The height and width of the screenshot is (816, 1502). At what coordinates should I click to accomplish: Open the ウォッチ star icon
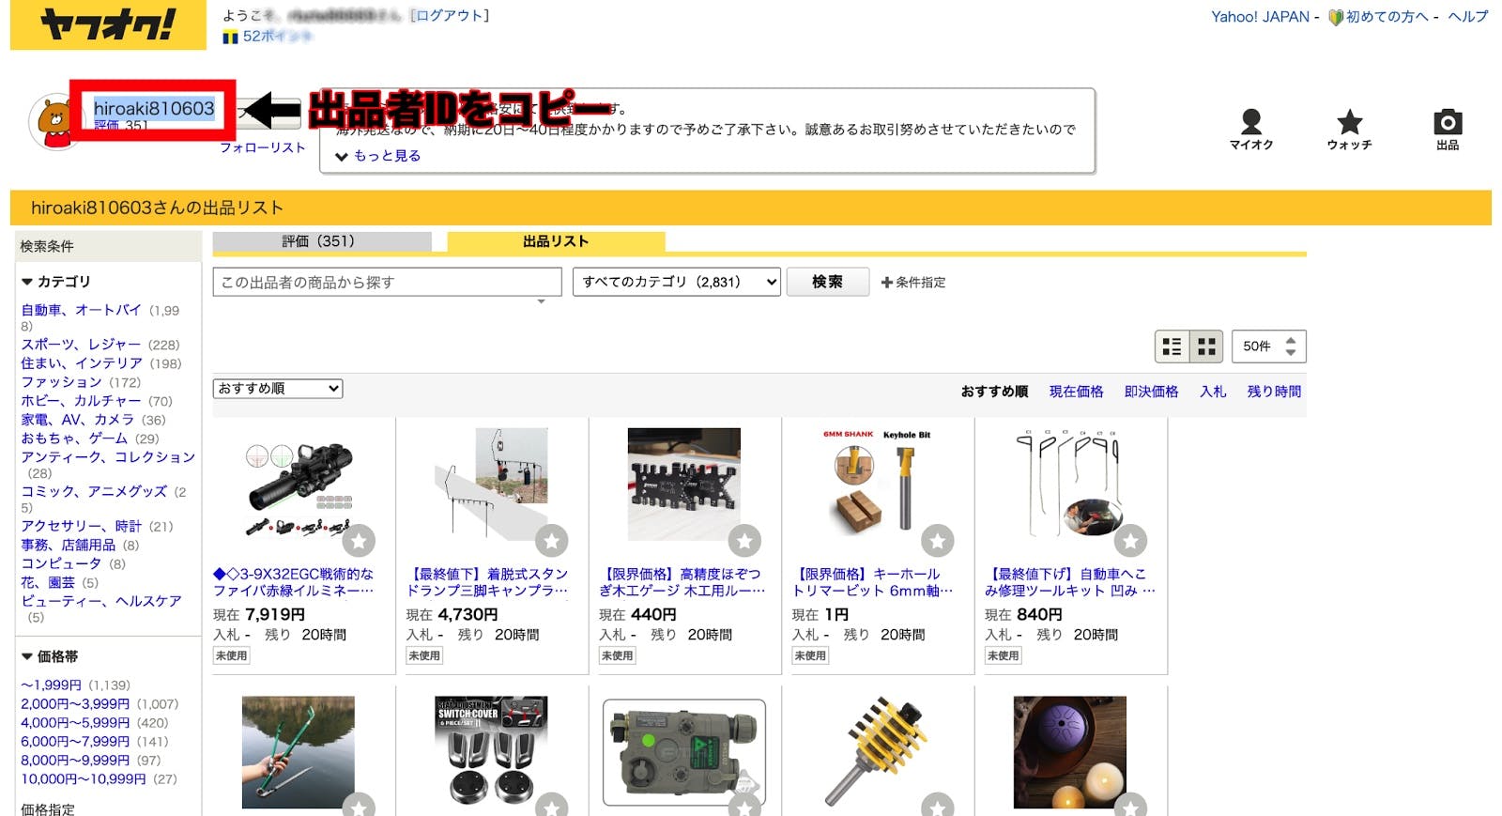click(x=1349, y=123)
